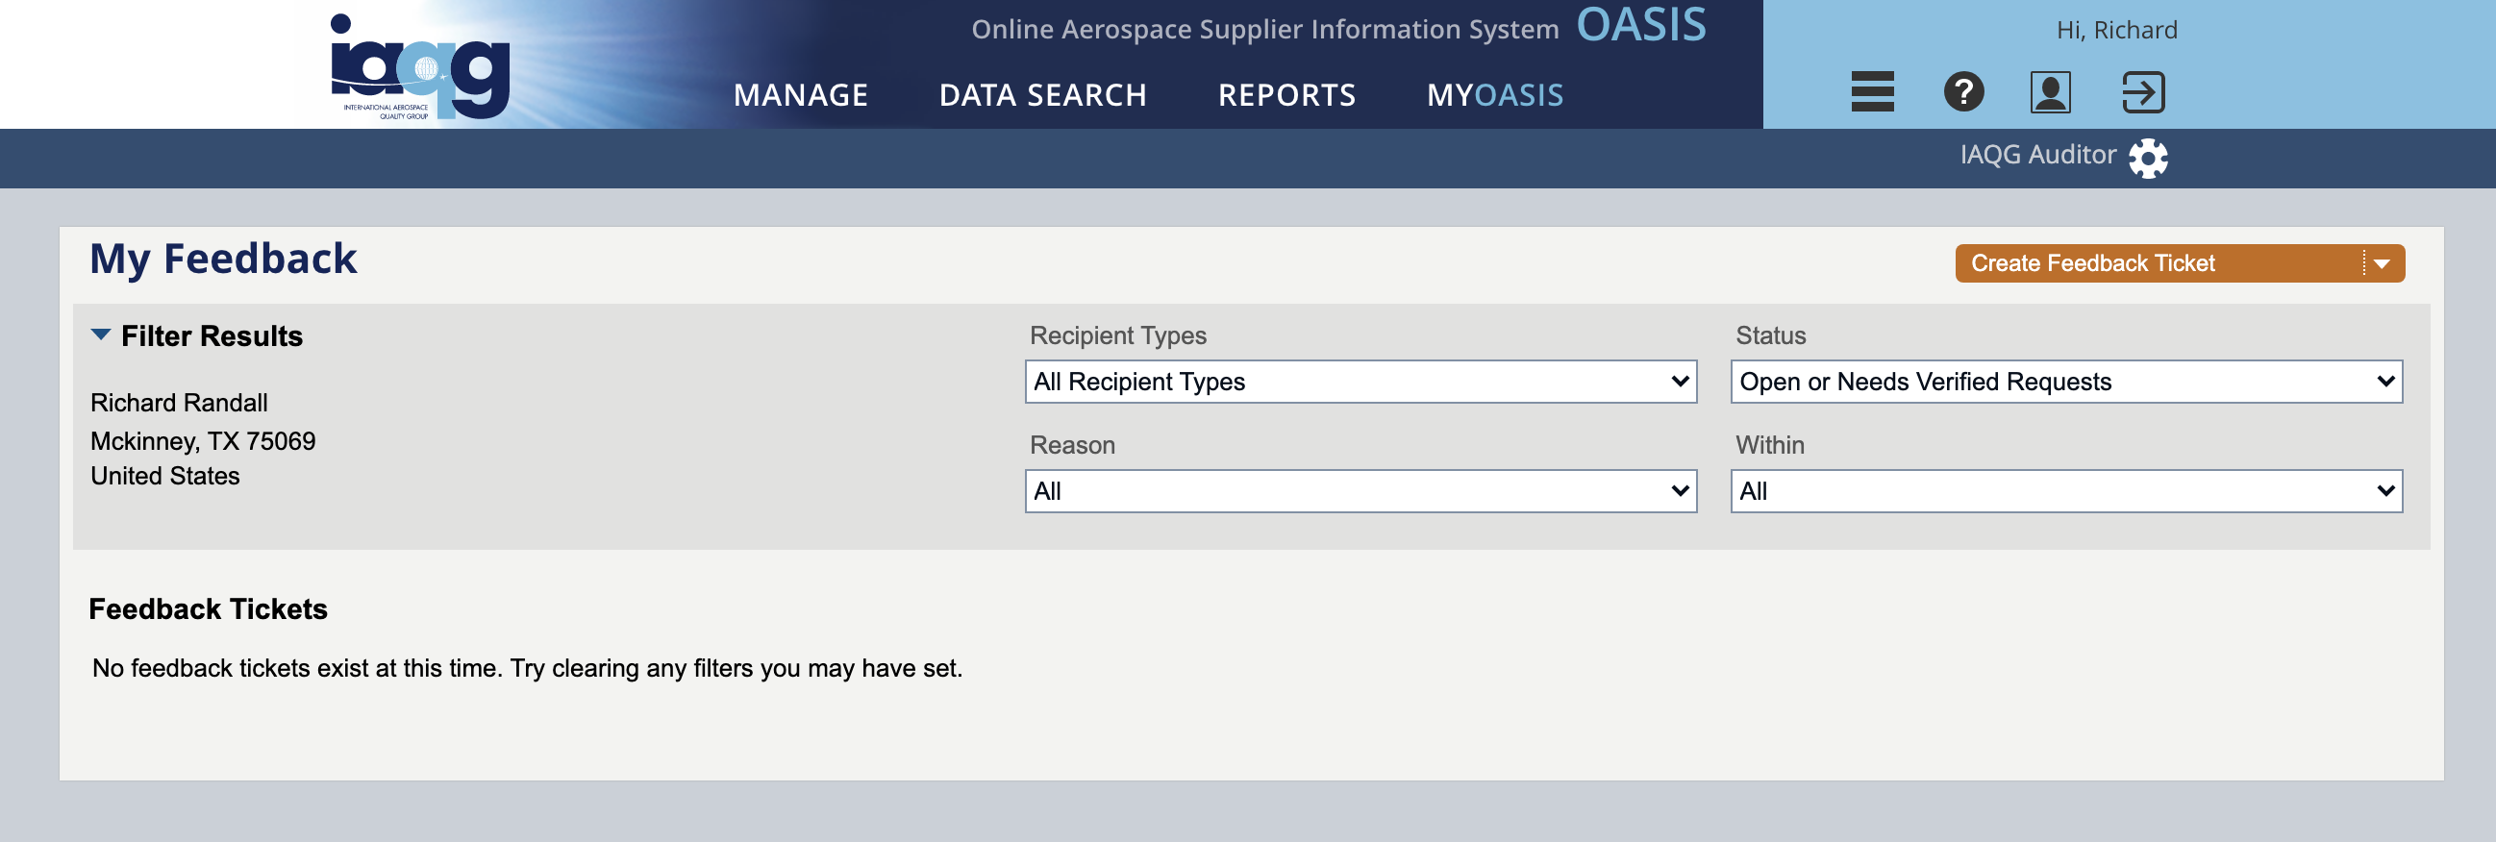Open the MANAGE menu
This screenshot has height=842, width=2496.
pyautogui.click(x=800, y=95)
